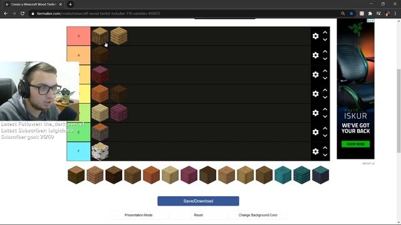Image resolution: width=401 pixels, height=225 pixels.
Task: Click the SHOP NOW button in the Razer ad
Action: [x=355, y=144]
